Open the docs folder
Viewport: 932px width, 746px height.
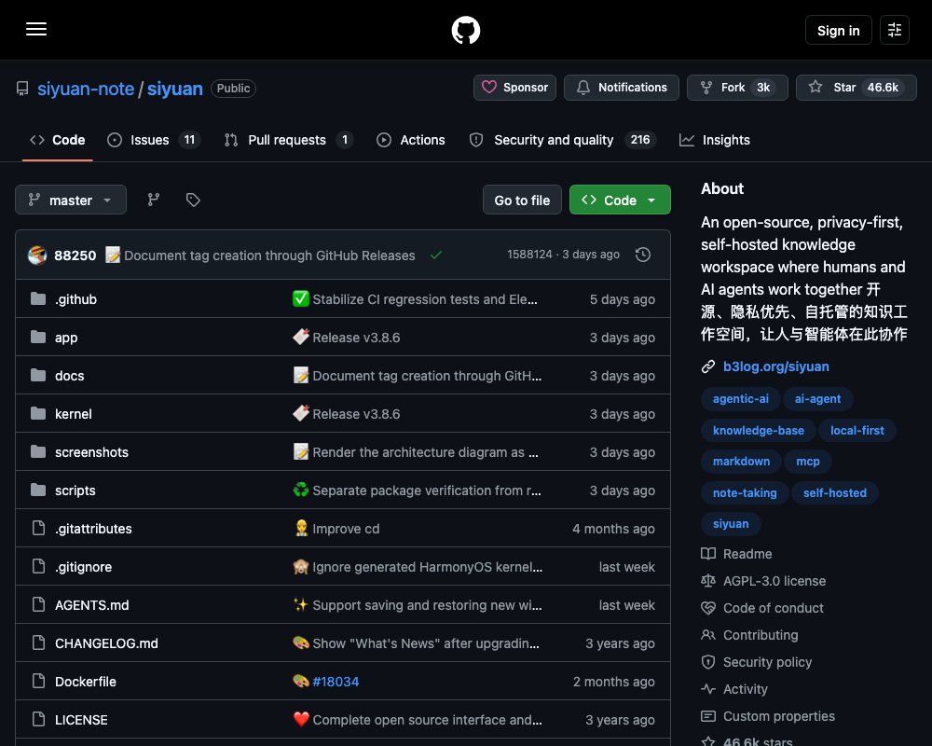pyautogui.click(x=70, y=376)
